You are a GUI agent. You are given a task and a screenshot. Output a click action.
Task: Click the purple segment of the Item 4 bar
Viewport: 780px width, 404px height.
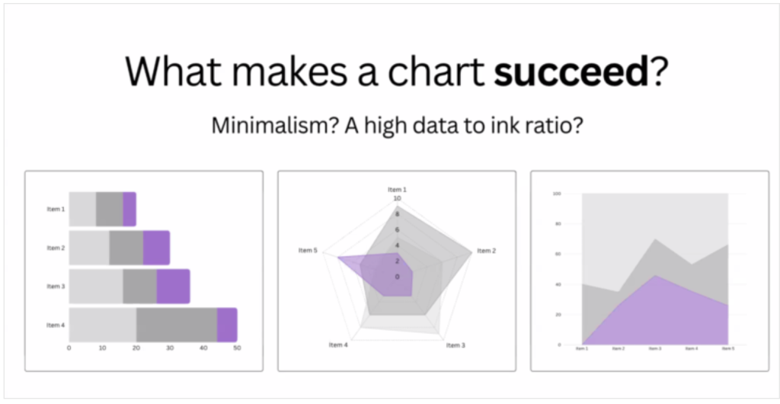tap(227, 325)
